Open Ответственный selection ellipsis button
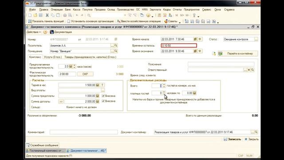The width and height of the screenshot is (284, 160). (x=245, y=70)
